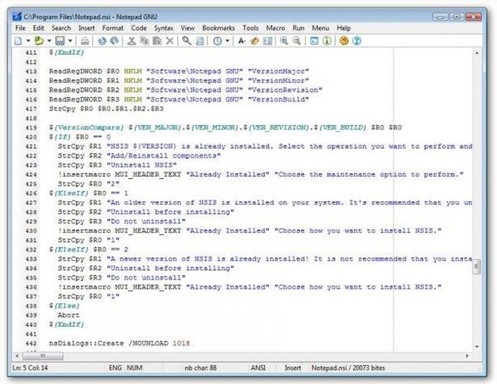Viewport: 497px width, 384px height.
Task: Delete selection with the X icon
Action: click(x=170, y=41)
